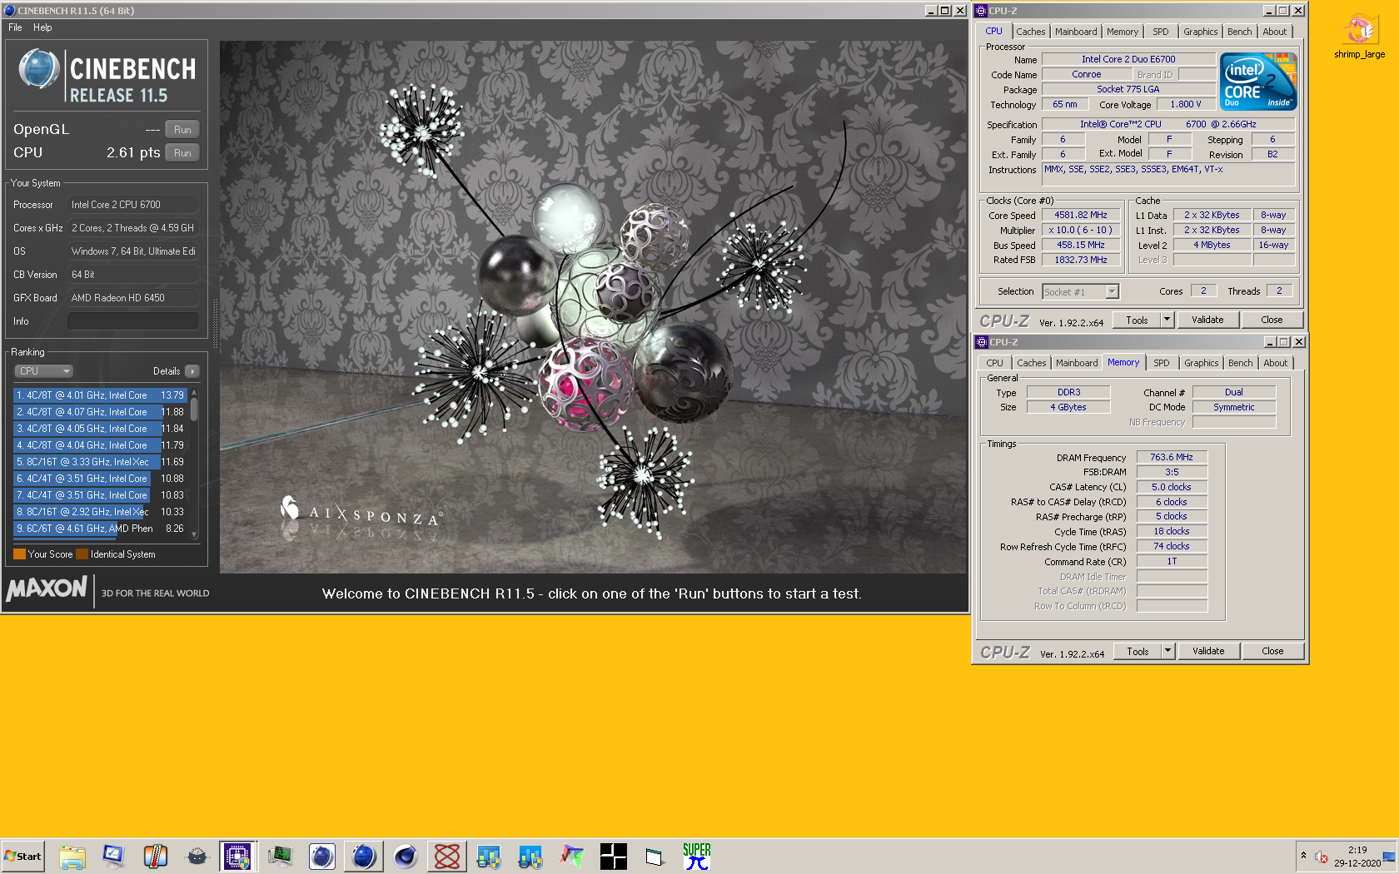Click Validate in upper CPU-Z window
Viewport: 1399px width, 874px height.
1207,320
